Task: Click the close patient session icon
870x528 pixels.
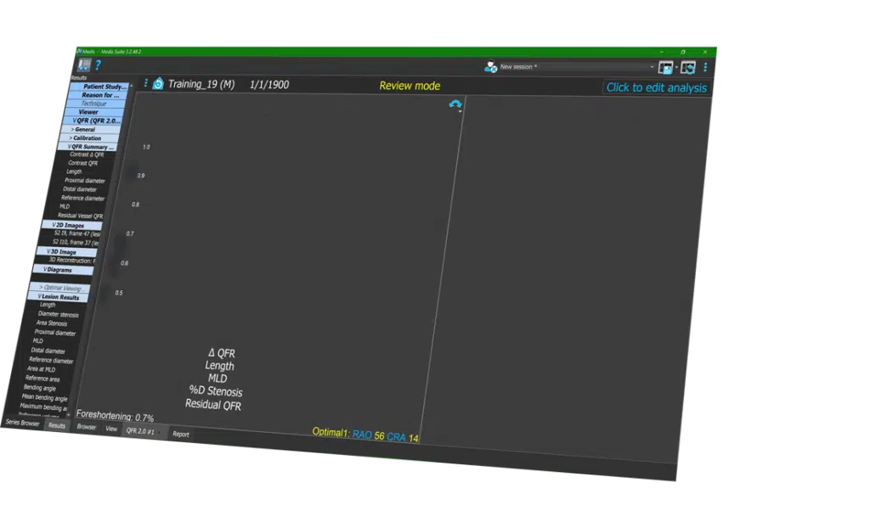Action: point(490,66)
